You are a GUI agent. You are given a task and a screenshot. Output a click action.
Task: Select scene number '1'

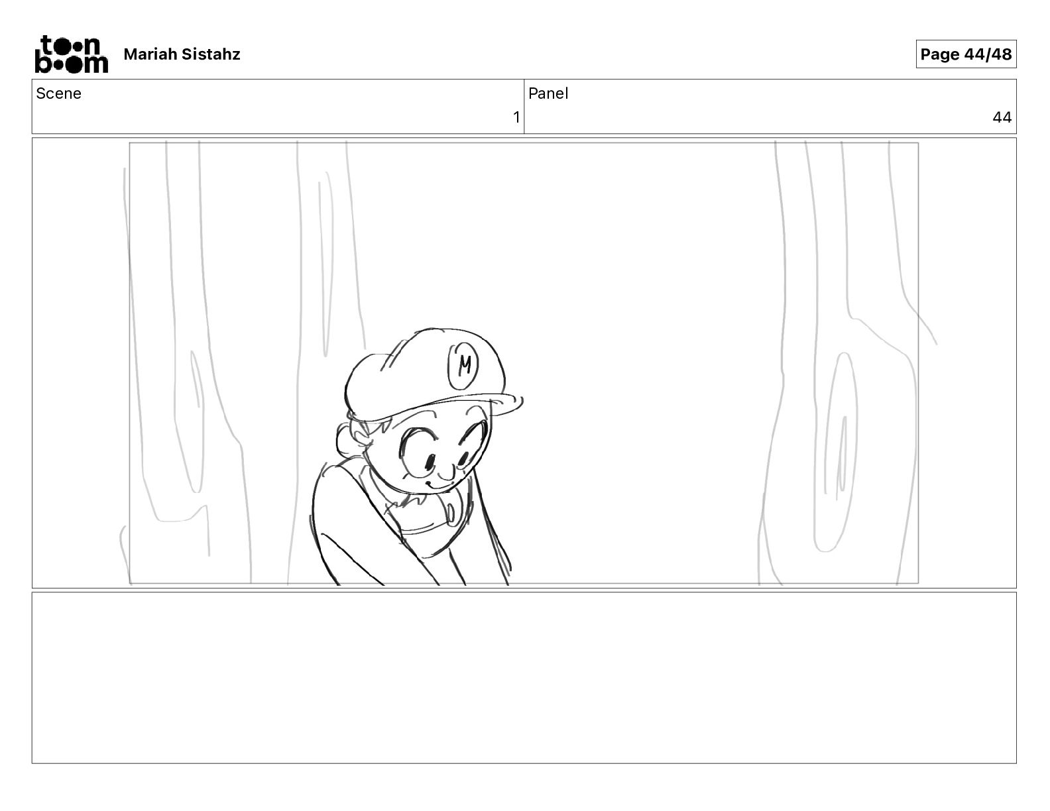point(516,117)
